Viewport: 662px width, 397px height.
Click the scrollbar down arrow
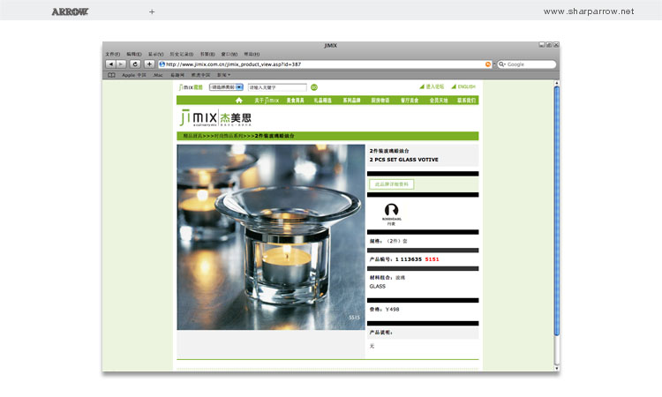pyautogui.click(x=556, y=368)
